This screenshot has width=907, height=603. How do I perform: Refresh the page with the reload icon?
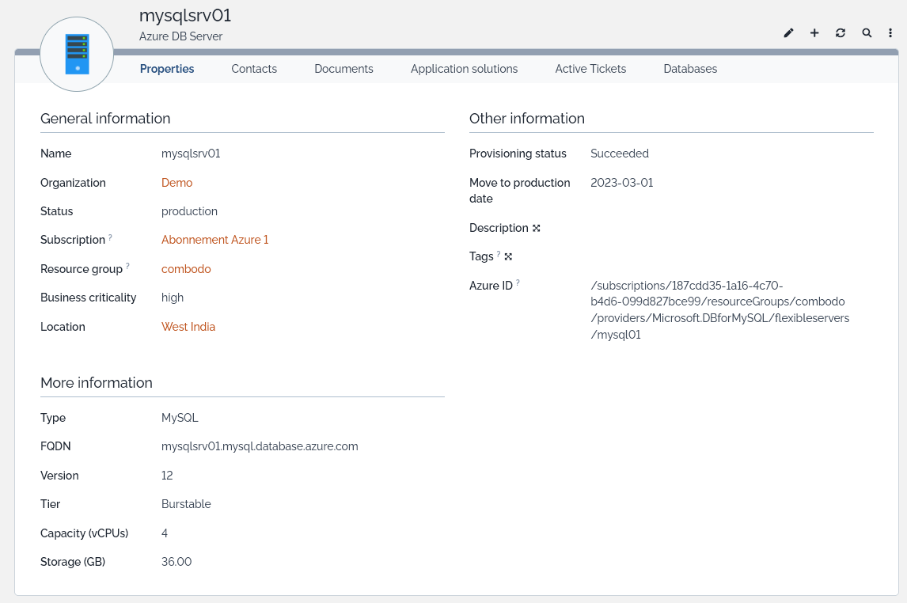click(x=841, y=33)
